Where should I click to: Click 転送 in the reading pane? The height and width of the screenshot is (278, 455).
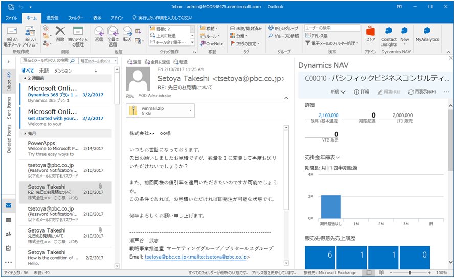(180, 62)
